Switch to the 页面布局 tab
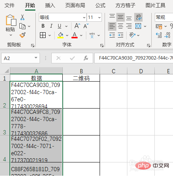 (x=75, y=5)
